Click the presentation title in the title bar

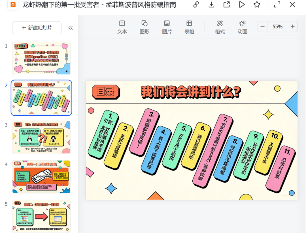[x=99, y=5]
